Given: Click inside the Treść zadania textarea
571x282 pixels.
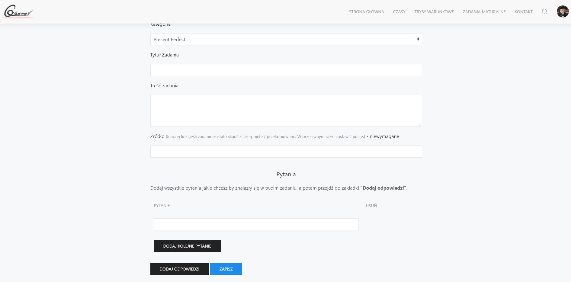Looking at the screenshot, I should pyautogui.click(x=286, y=111).
